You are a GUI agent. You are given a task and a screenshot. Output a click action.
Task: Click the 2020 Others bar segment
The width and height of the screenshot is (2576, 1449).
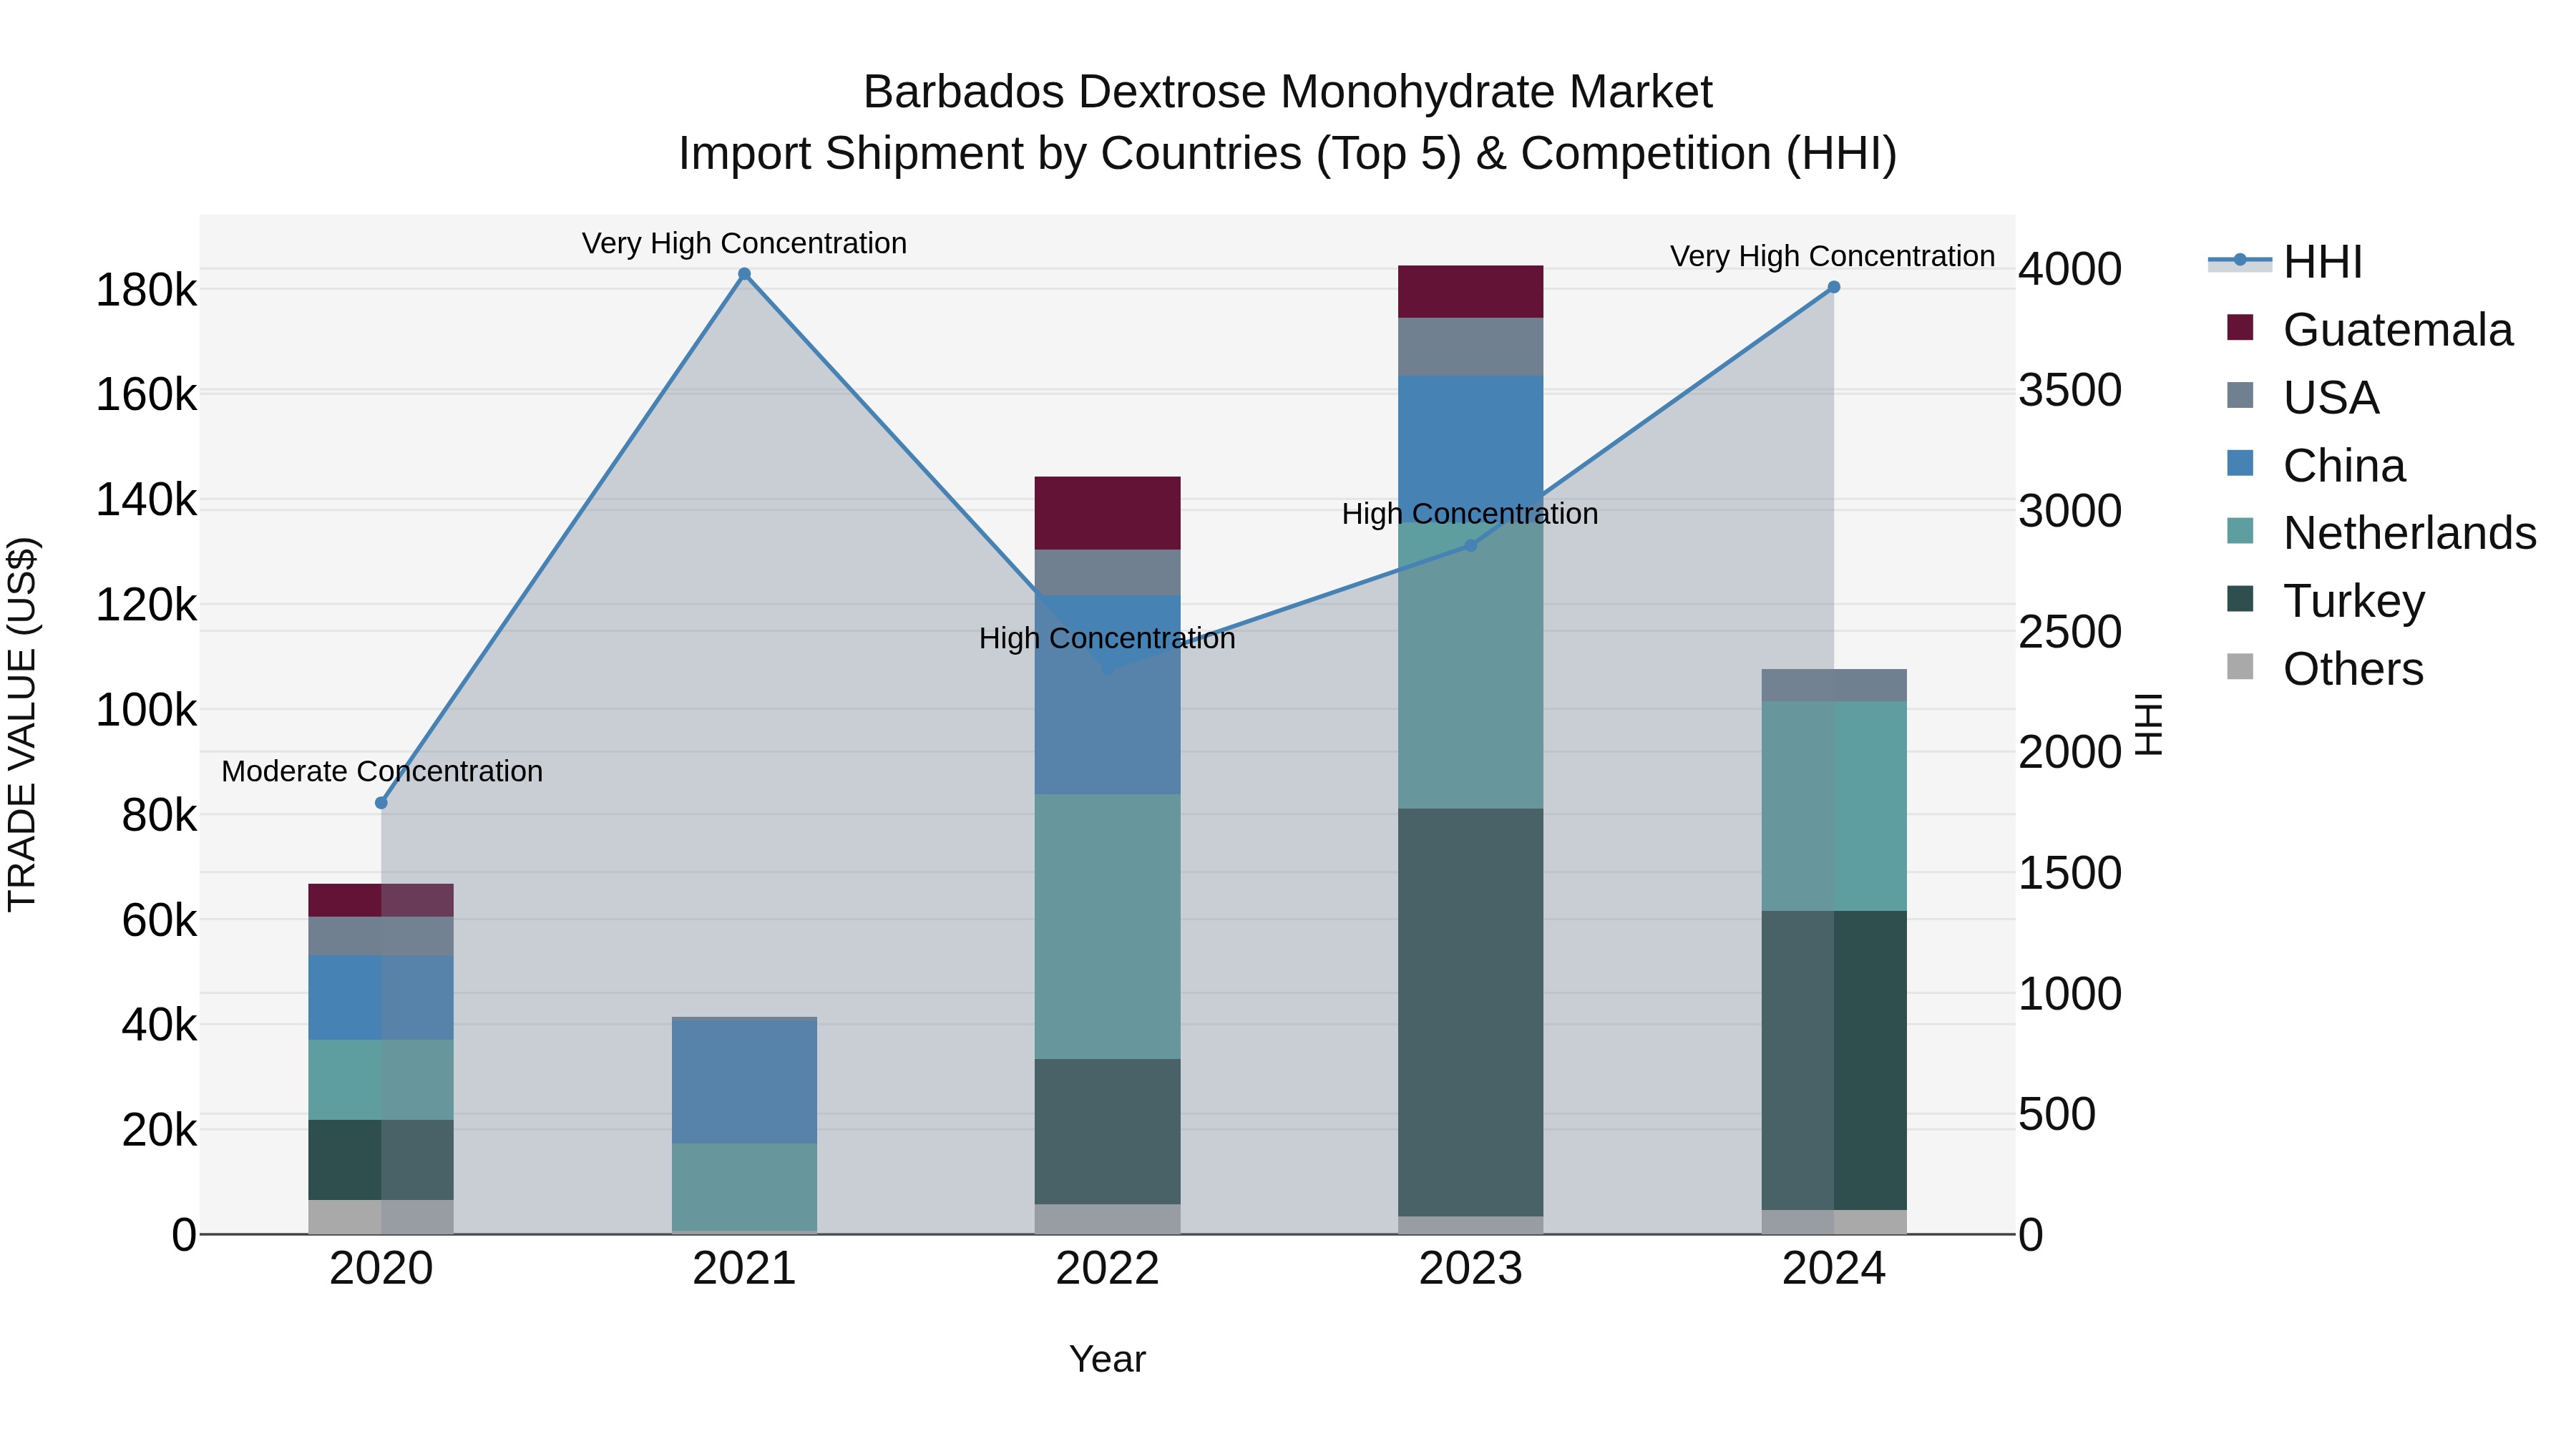coord(381,1217)
